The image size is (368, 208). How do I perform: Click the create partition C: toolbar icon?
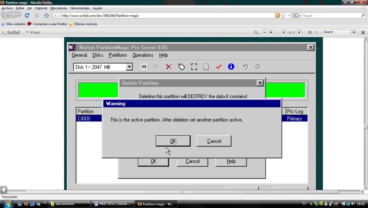point(156,67)
